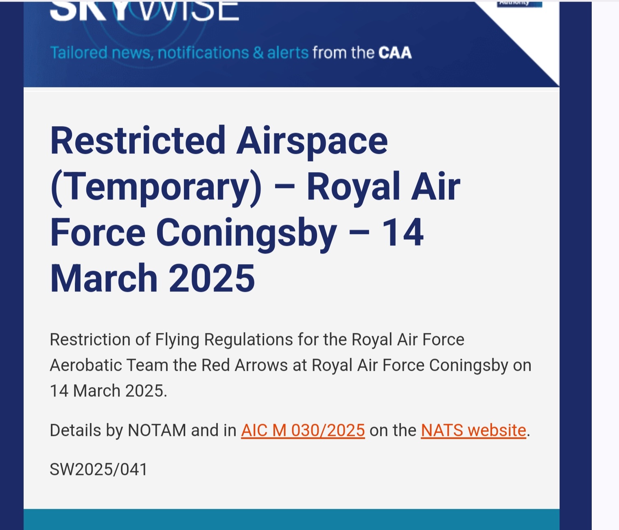Click "Details by NOTAM and in" text

143,430
